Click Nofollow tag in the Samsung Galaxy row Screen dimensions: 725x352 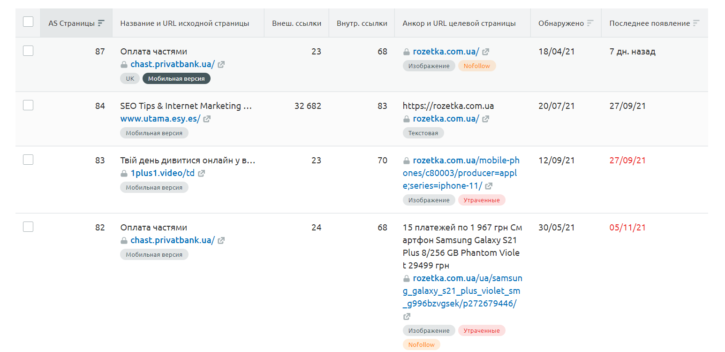click(422, 344)
